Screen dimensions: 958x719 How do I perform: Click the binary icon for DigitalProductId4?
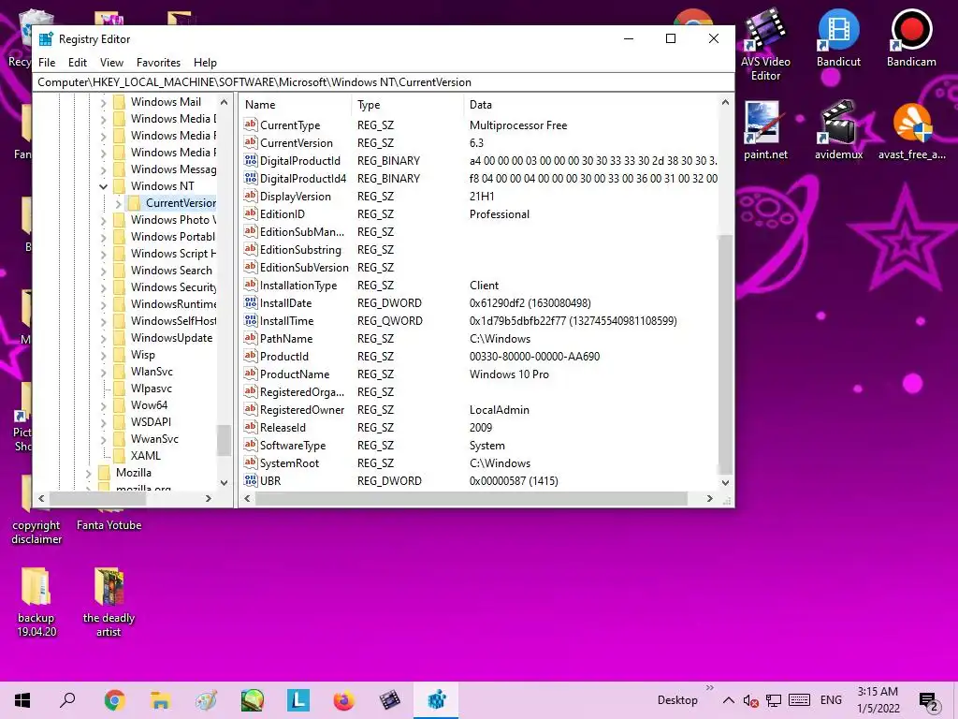(x=251, y=178)
